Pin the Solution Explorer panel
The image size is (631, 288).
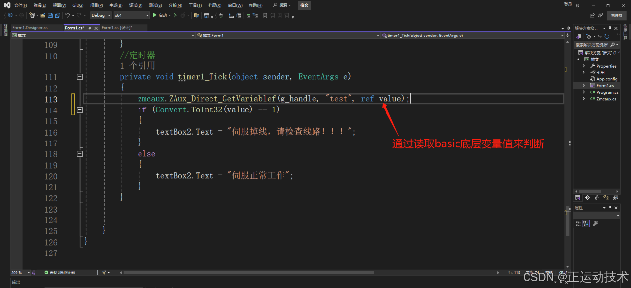tap(610, 28)
